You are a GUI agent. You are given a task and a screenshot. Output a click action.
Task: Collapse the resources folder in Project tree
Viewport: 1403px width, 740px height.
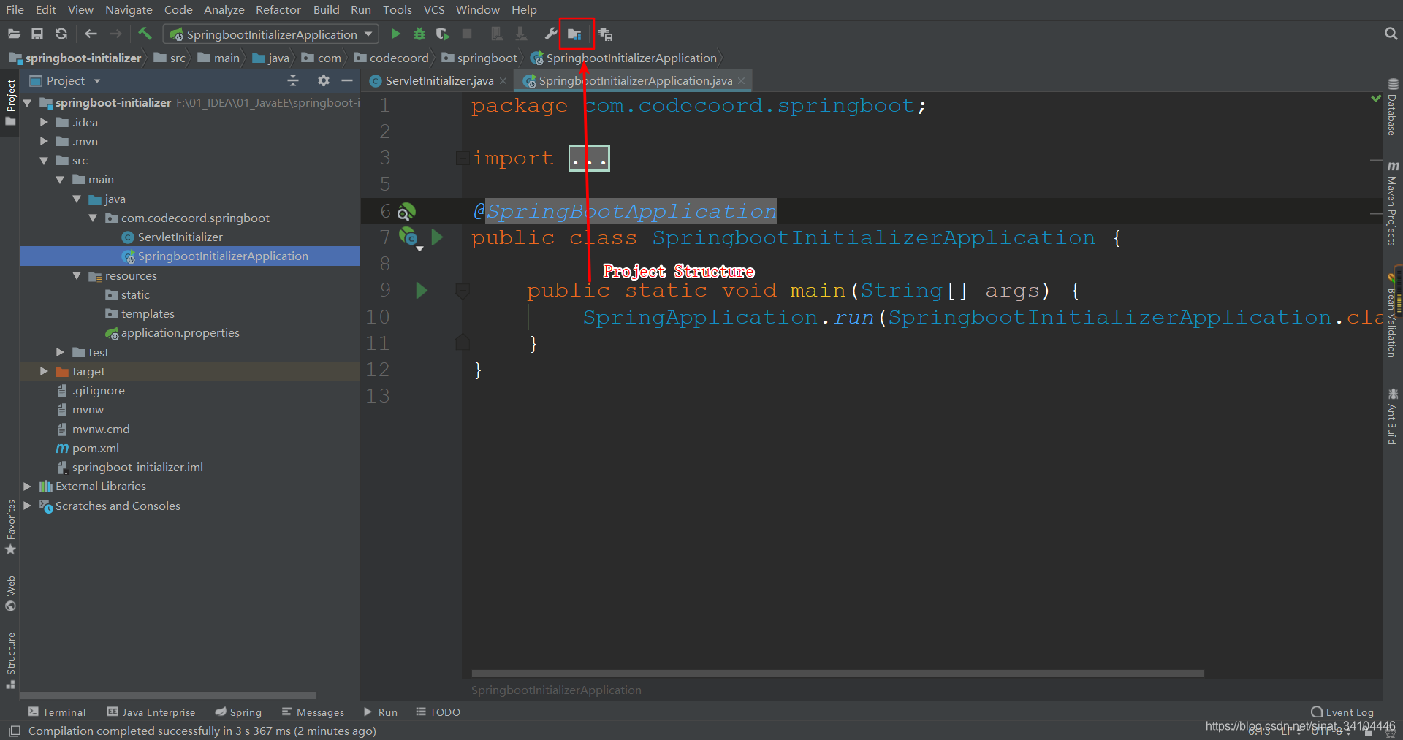point(77,275)
